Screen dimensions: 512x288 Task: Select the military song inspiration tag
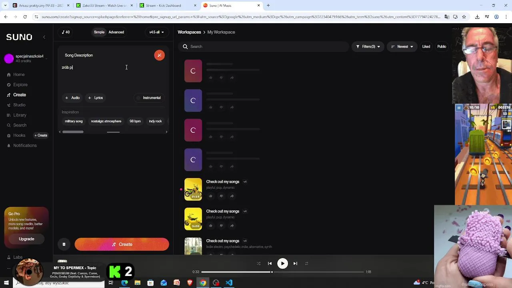click(74, 121)
